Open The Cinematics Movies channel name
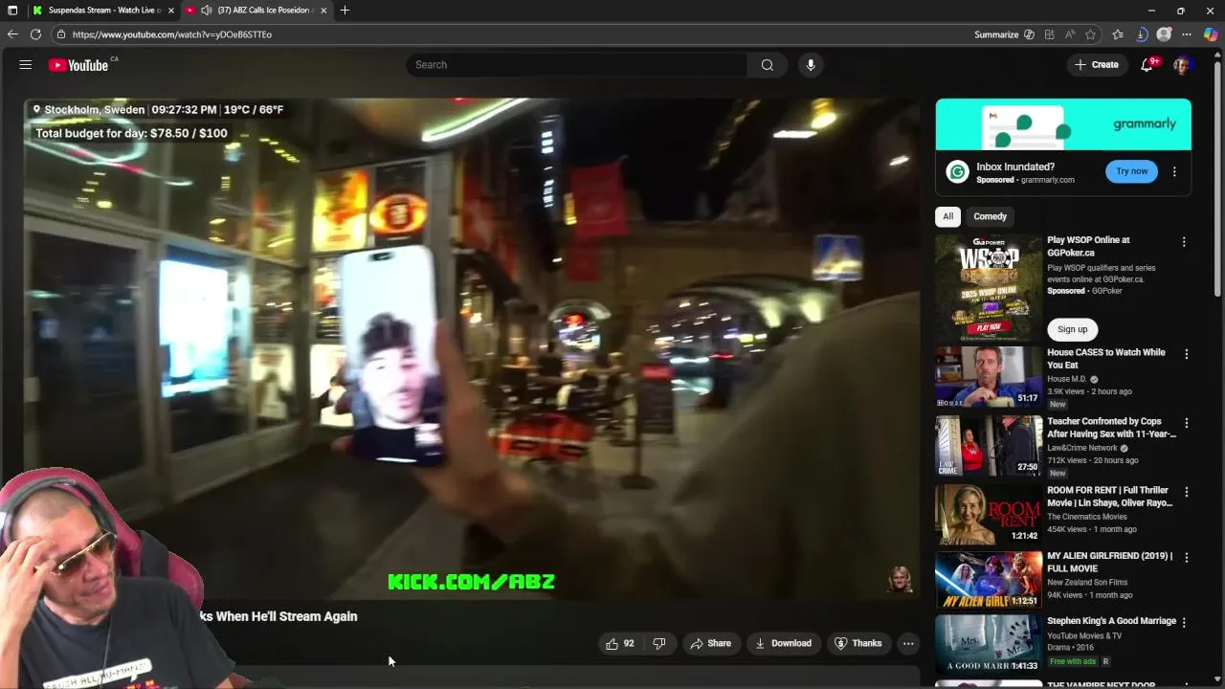 [1087, 517]
